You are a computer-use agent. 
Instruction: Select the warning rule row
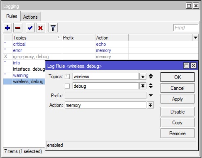pos(24,75)
